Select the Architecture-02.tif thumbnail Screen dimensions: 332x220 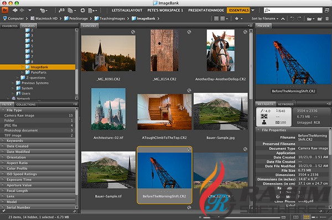point(108,109)
